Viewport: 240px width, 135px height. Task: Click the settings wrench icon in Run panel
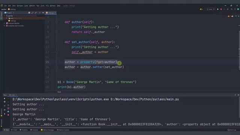coord(4,102)
